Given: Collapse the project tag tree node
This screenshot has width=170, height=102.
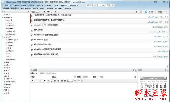Looking at the screenshot, I should coord(3,37).
